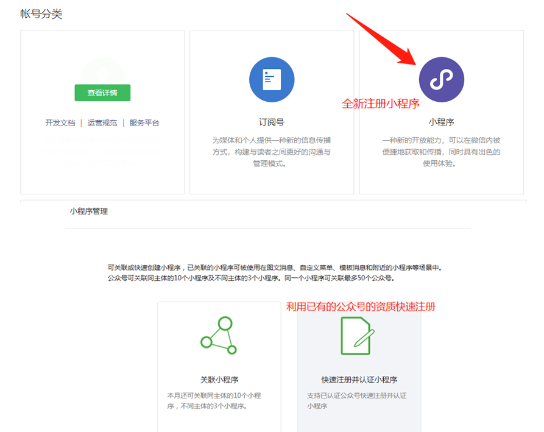Choose the 快速注册并认证小程序 title

click(359, 380)
